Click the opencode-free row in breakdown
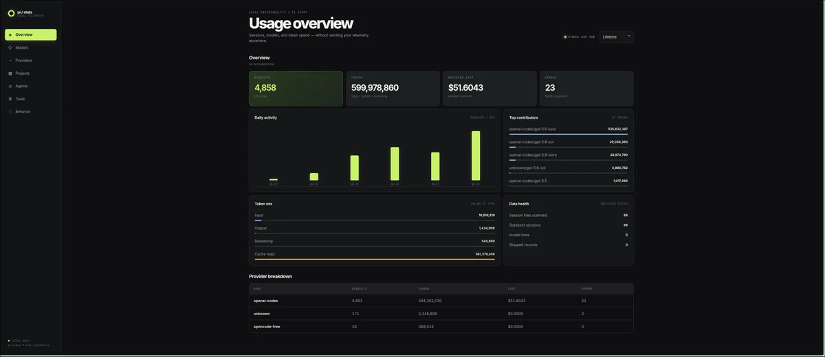The height and width of the screenshot is (357, 825). [441, 327]
